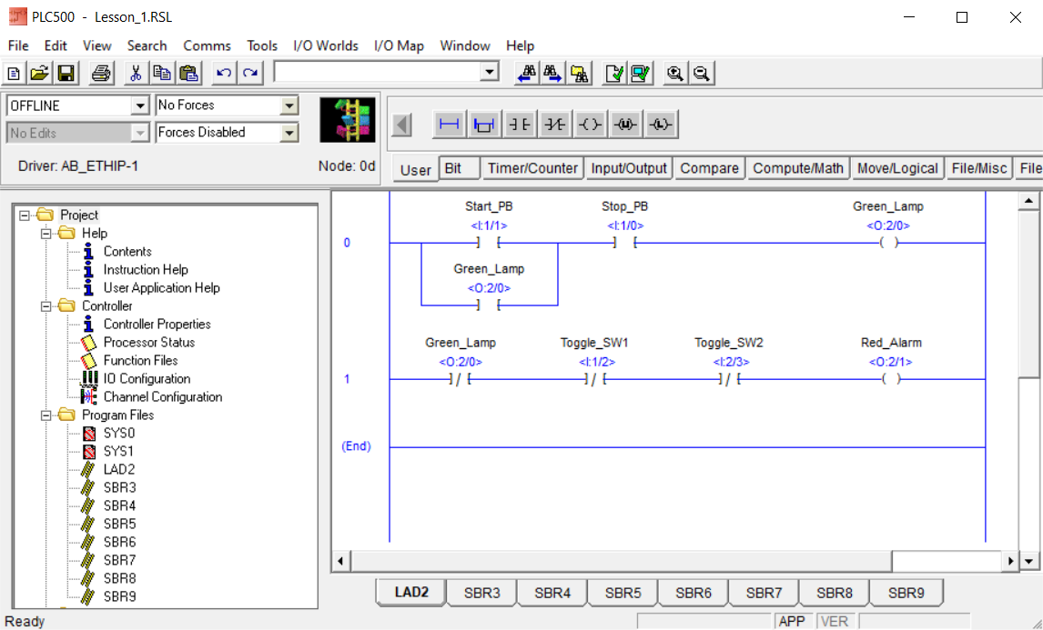
Task: Click the Zoom in magnifier icon
Action: [x=675, y=73]
